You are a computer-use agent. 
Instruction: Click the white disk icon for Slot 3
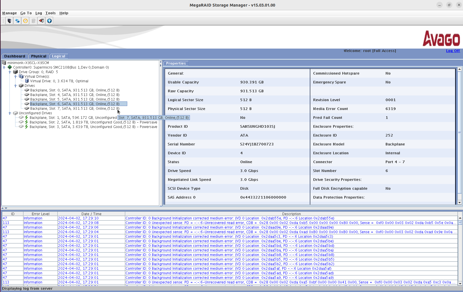pyautogui.click(x=21, y=127)
